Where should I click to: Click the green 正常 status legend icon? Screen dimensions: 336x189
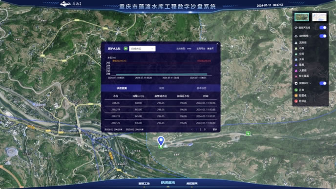[x=296, y=90]
